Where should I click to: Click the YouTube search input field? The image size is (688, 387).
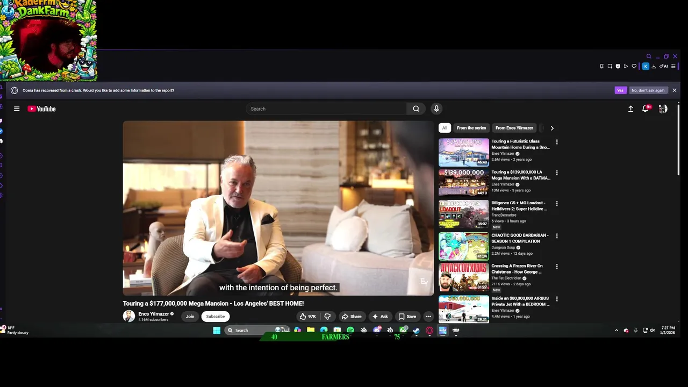(x=326, y=109)
